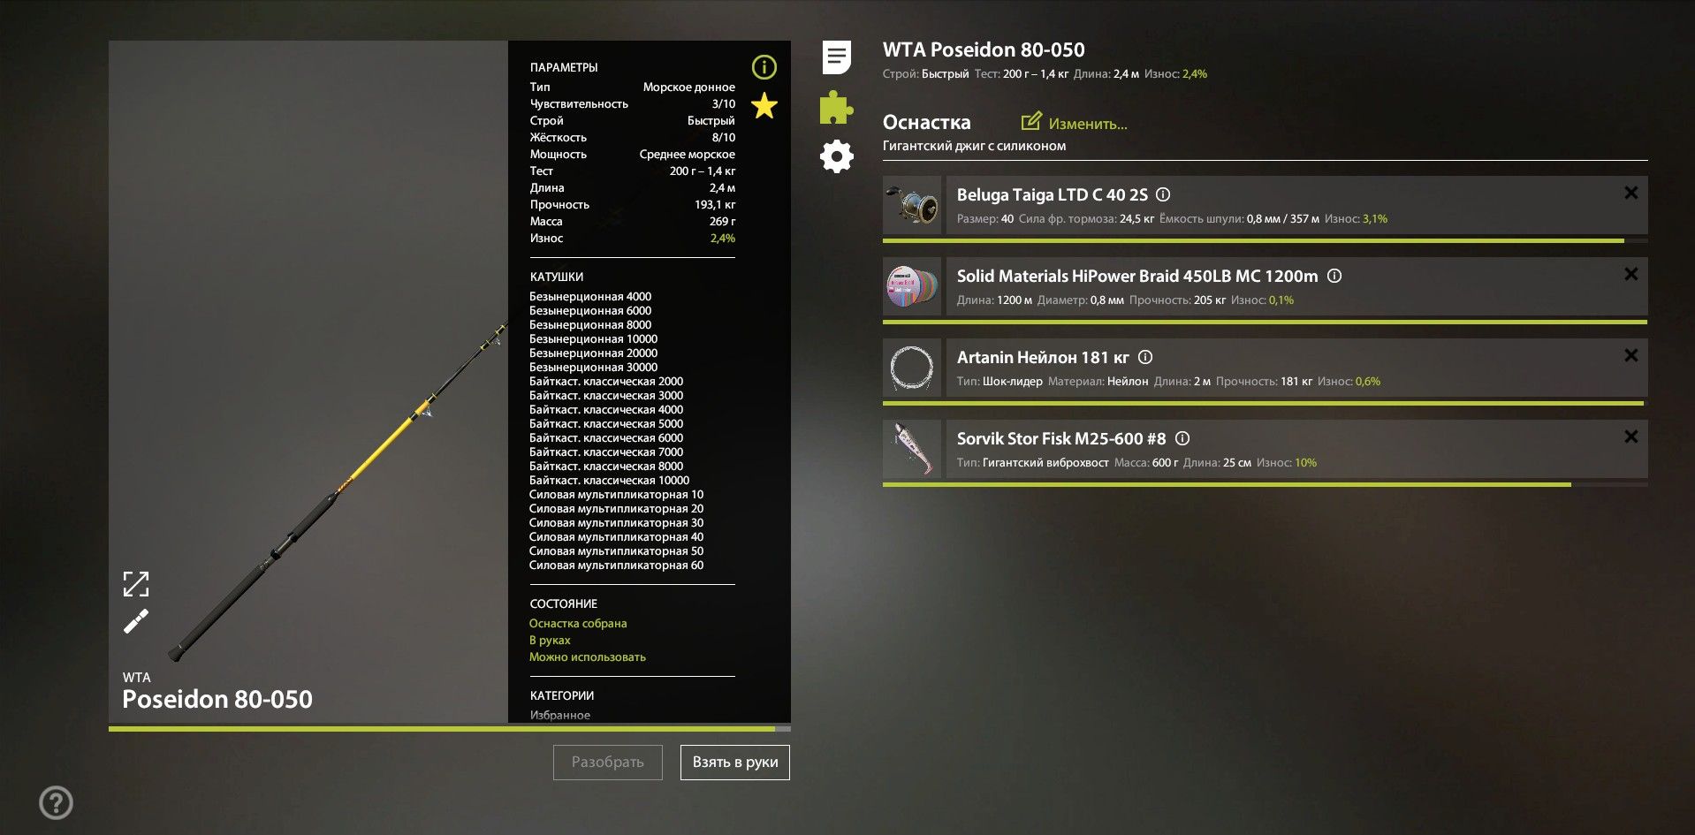This screenshot has width=1695, height=835.
Task: Remove the Beluga Taiga reel
Action: pos(1630,193)
